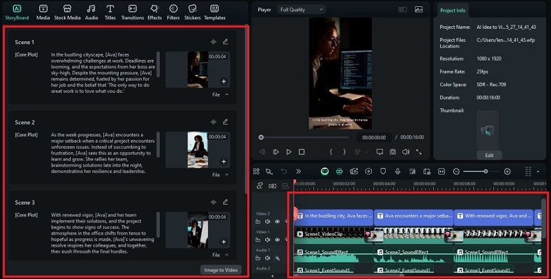The height and width of the screenshot is (279, 551).
Task: Click the current timecode field 00:00:00:00
Action: (374, 137)
